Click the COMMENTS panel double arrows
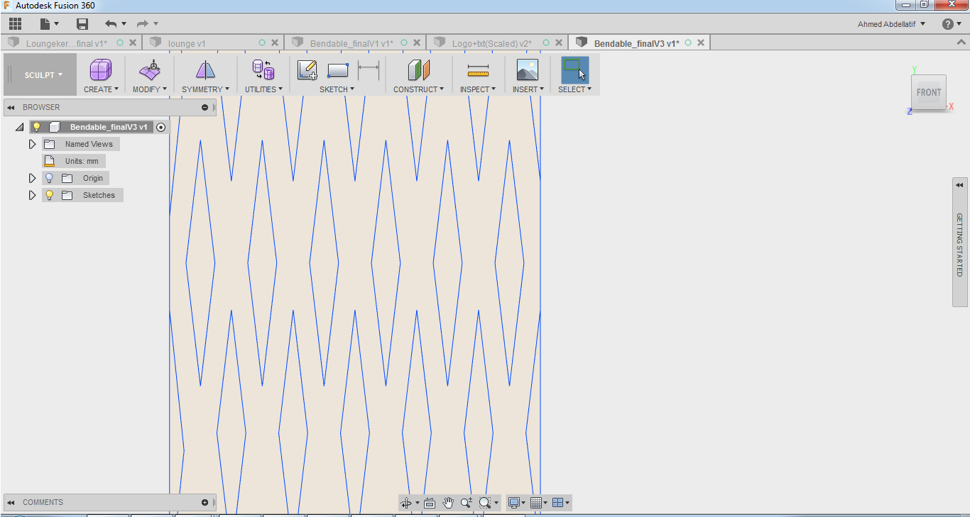Viewport: 970px width, 517px height. pyautogui.click(x=11, y=503)
